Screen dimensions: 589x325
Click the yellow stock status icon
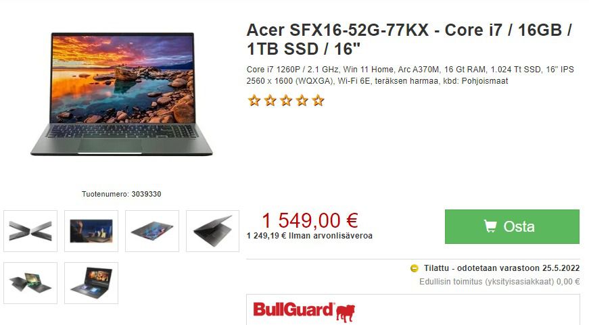coord(415,268)
